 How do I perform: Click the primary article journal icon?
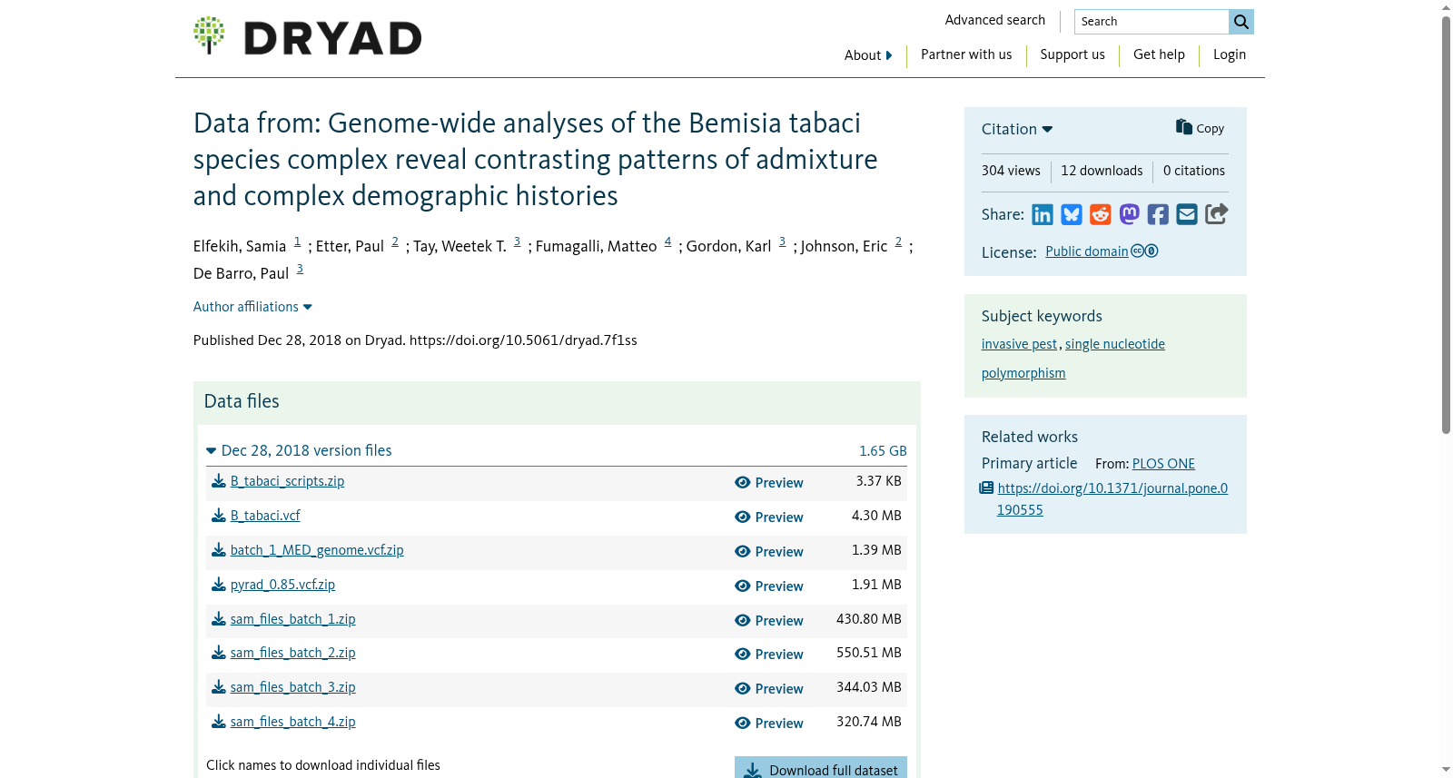pos(986,488)
